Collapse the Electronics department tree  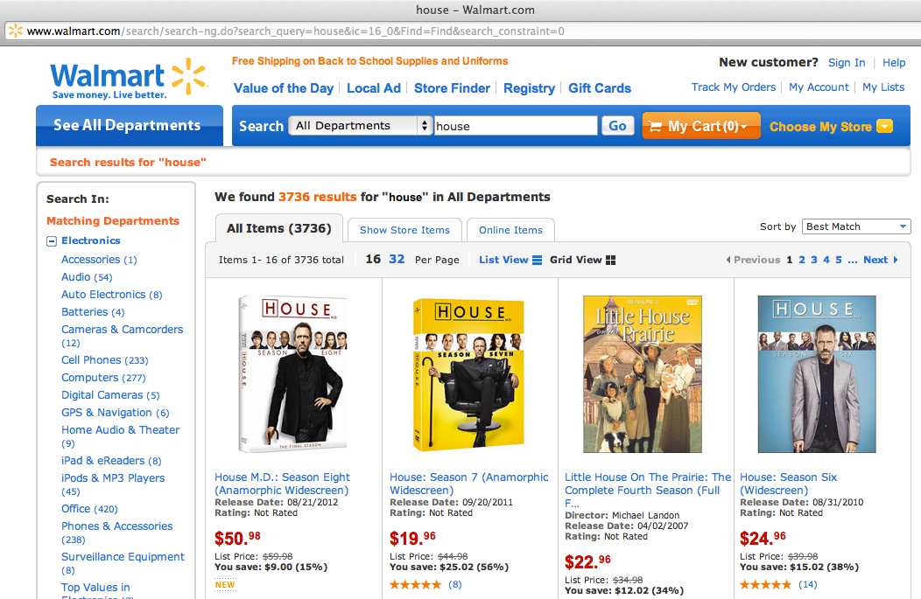tap(51, 240)
